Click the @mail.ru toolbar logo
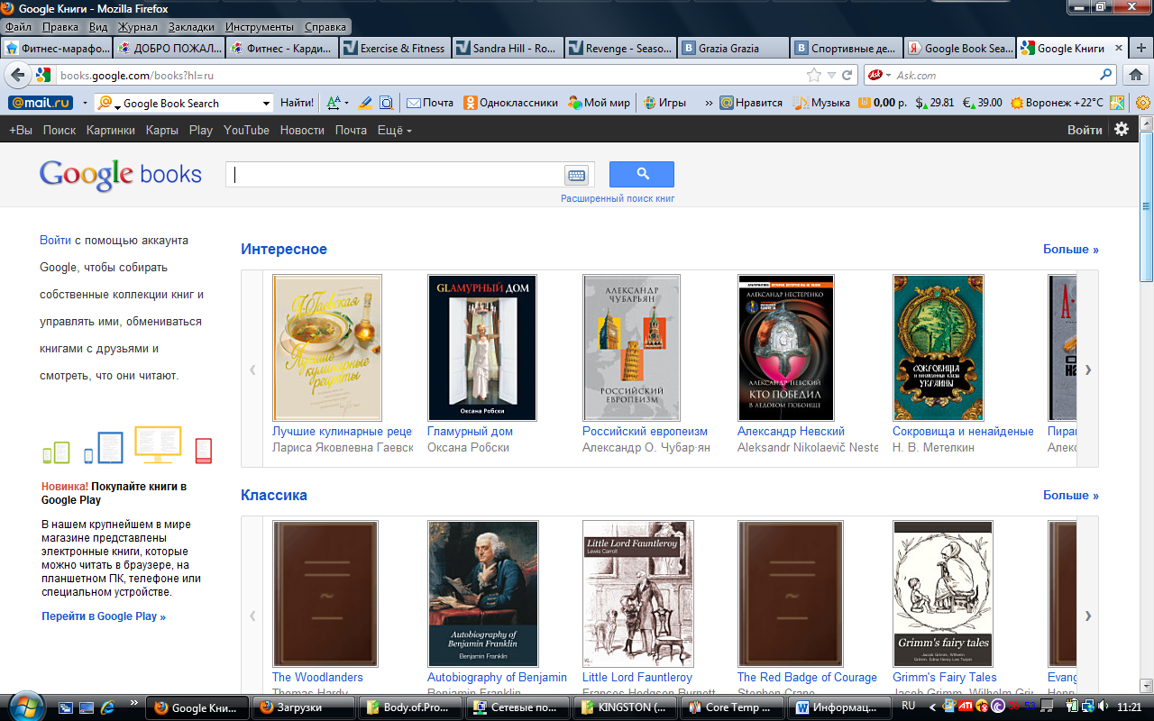 [x=41, y=103]
